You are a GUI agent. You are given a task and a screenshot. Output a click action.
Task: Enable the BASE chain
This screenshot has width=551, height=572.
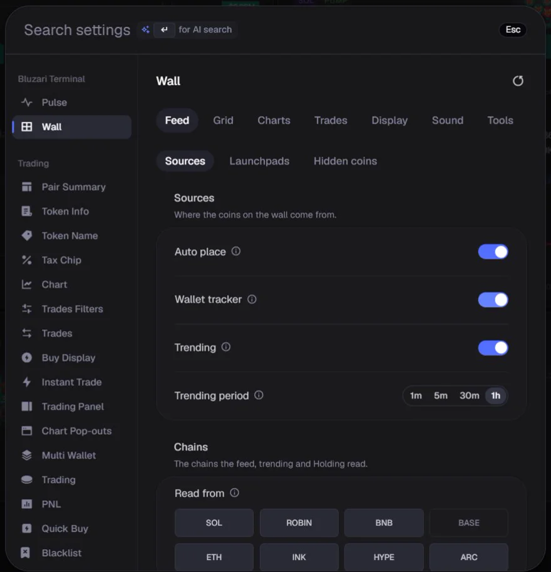(469, 523)
